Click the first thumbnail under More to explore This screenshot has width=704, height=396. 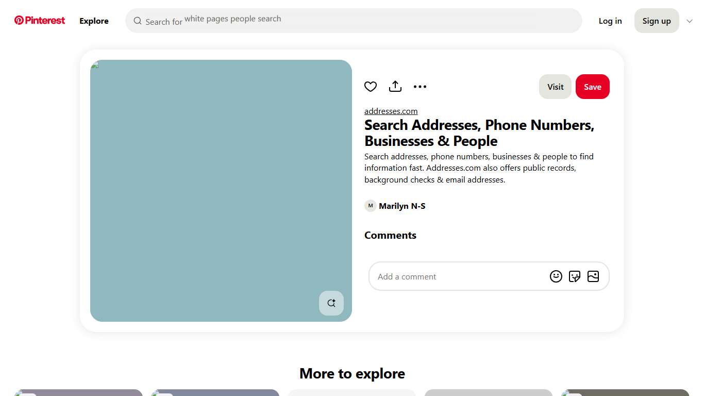pos(78,393)
